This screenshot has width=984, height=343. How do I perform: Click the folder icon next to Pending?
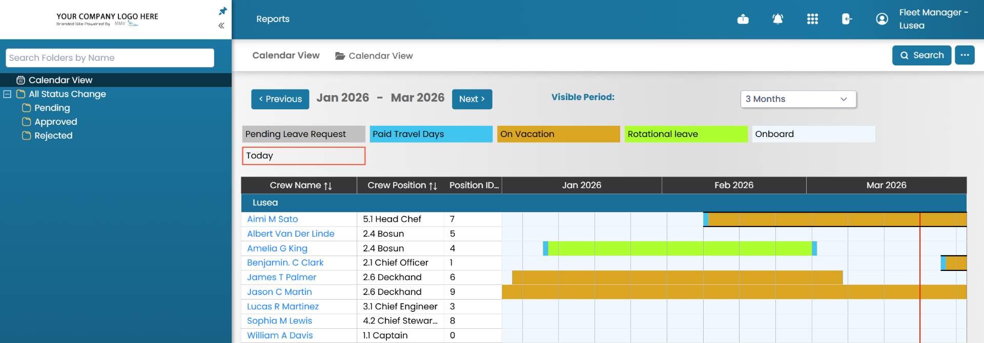click(27, 108)
